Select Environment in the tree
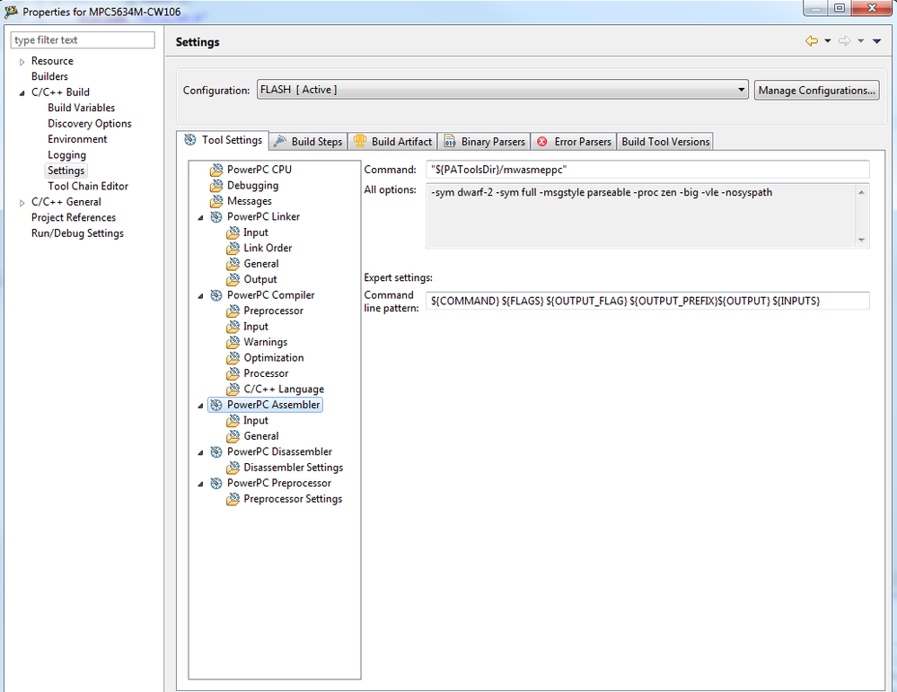The height and width of the screenshot is (692, 897). 77,139
